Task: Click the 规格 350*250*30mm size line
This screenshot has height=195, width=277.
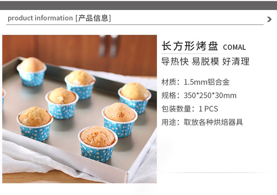Action: [x=199, y=95]
